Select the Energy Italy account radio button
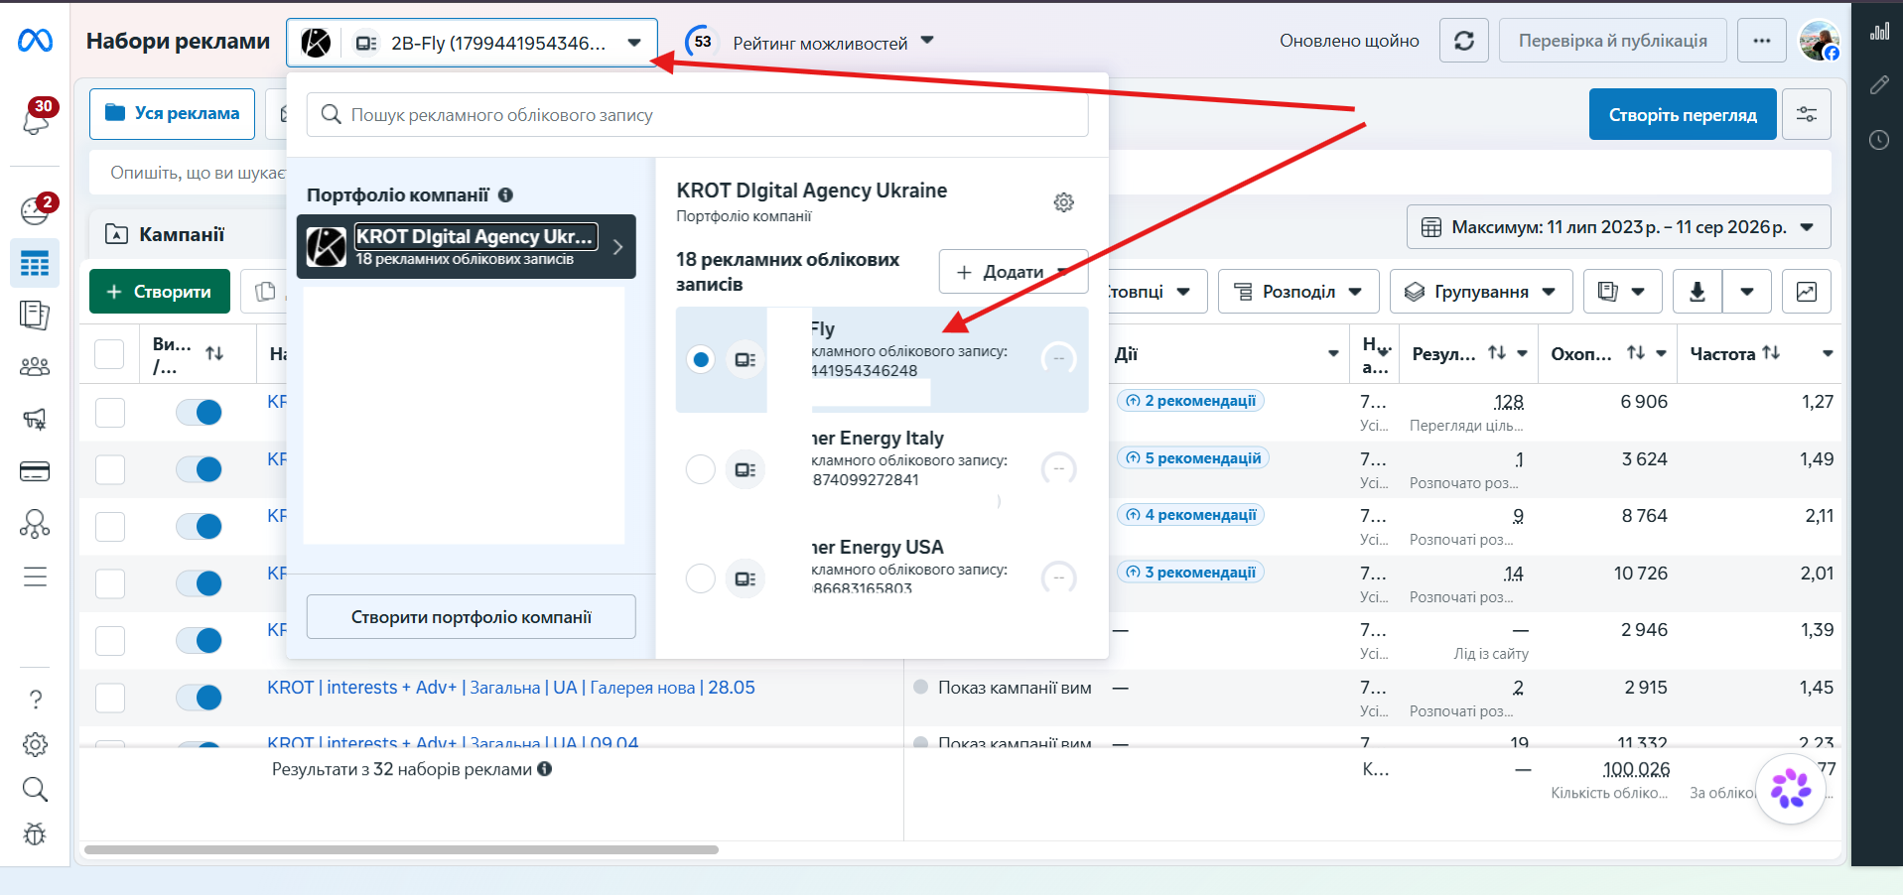Screen dimensions: 1903x895 pyautogui.click(x=701, y=468)
